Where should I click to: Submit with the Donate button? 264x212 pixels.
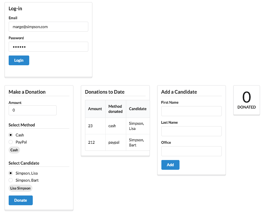[21, 200]
